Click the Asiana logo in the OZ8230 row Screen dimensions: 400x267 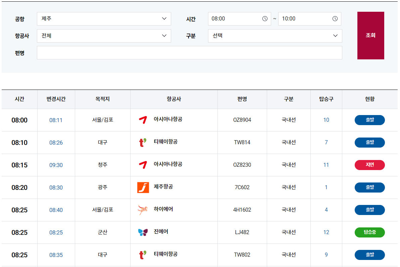[x=143, y=165]
